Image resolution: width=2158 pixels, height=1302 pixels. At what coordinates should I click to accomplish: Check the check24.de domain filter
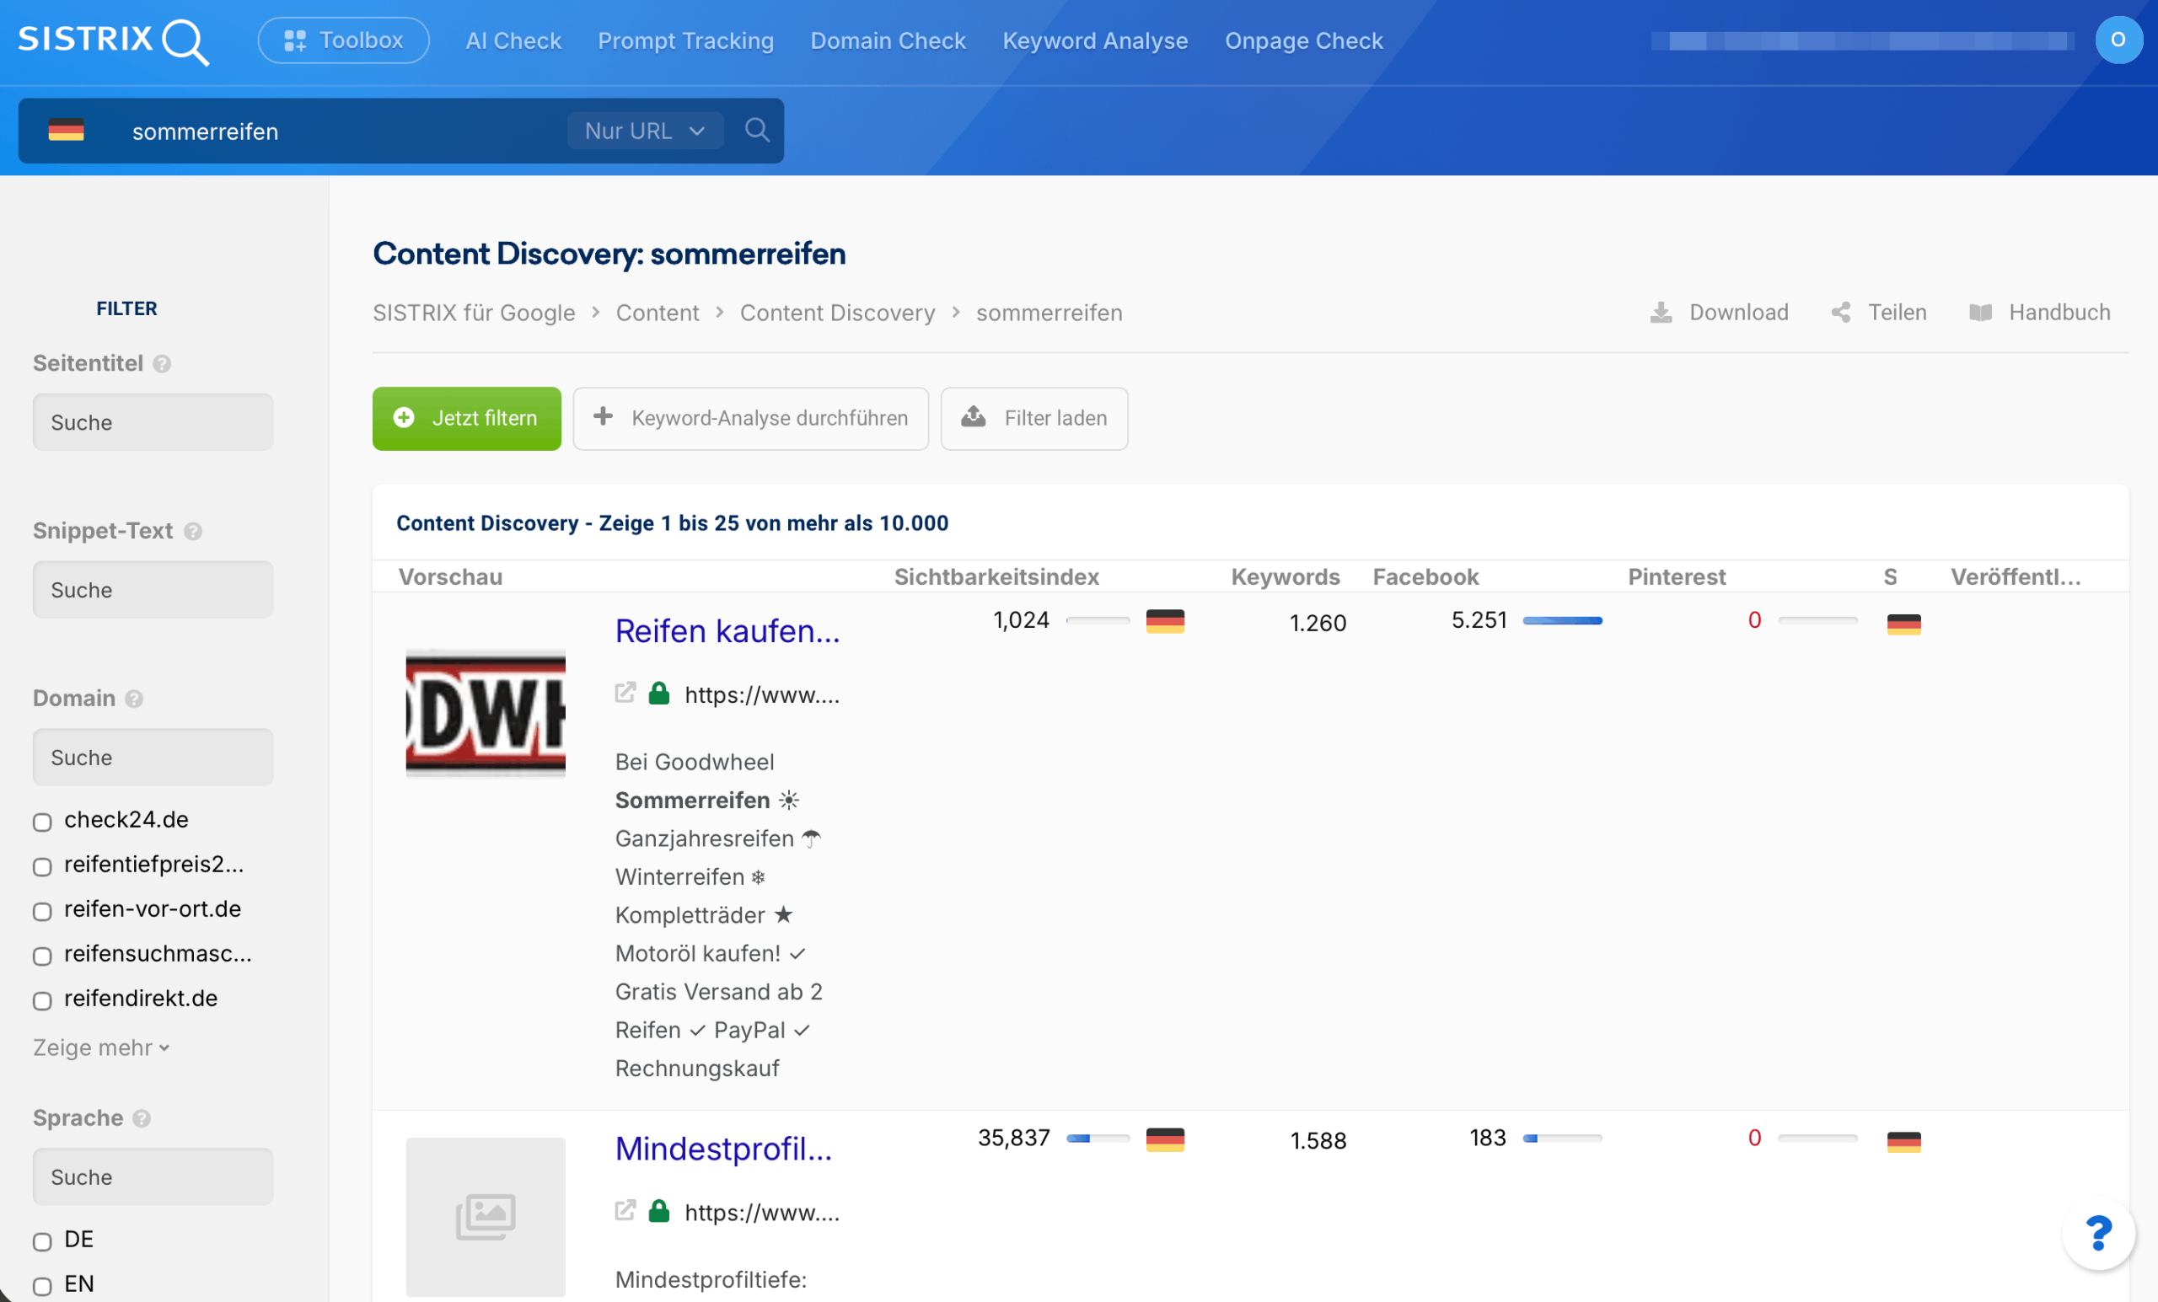pyautogui.click(x=42, y=822)
